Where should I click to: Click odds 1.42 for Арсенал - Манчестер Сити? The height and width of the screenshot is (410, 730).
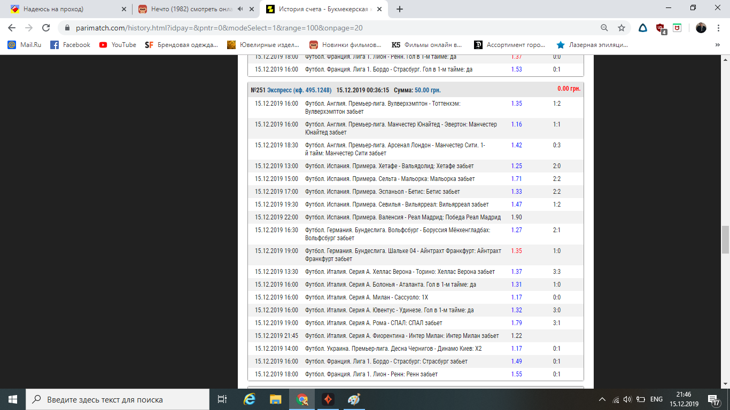[x=516, y=145]
